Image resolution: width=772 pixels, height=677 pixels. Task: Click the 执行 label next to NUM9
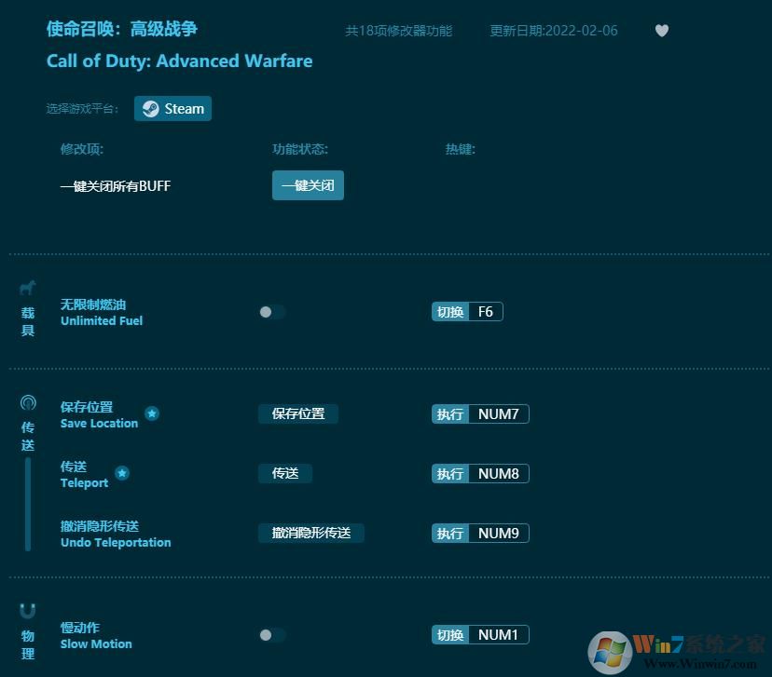[450, 534]
